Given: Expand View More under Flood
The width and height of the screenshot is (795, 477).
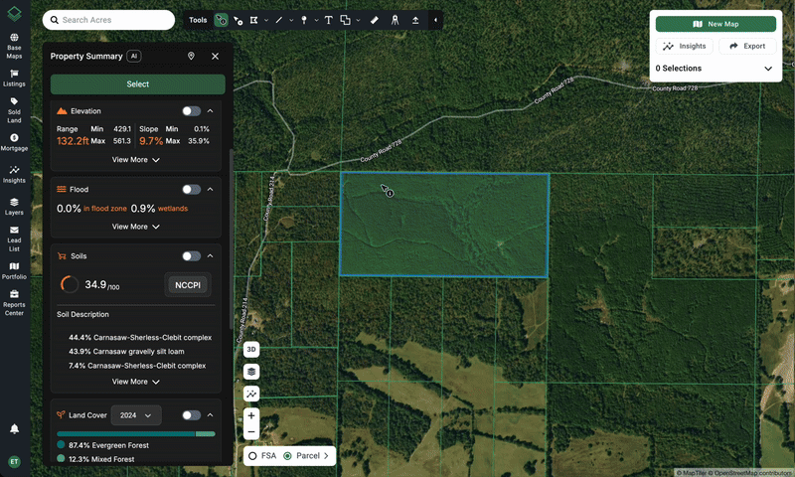Looking at the screenshot, I should tap(136, 227).
